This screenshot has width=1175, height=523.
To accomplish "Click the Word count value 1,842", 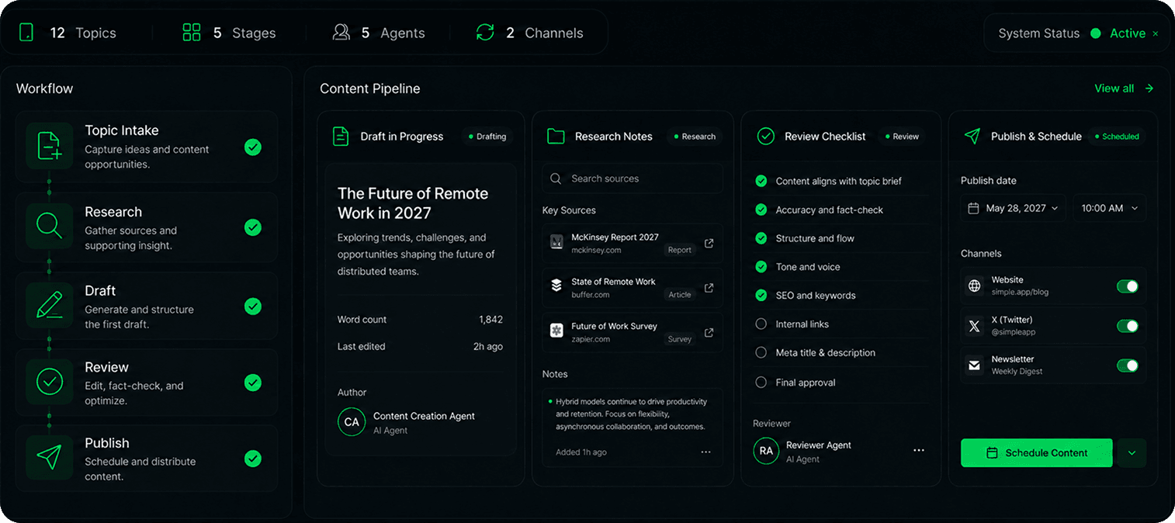I will tap(490, 320).
